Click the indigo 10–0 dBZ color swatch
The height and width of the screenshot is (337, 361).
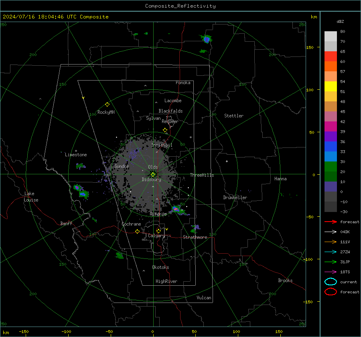(331, 187)
